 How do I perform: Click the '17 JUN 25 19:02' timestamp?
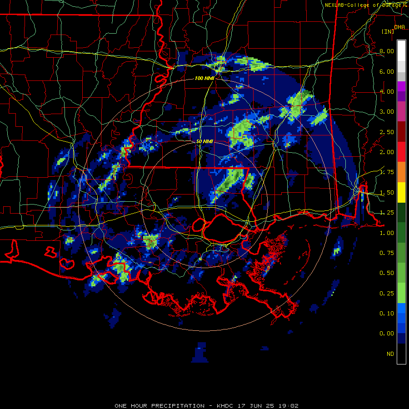tap(268, 406)
